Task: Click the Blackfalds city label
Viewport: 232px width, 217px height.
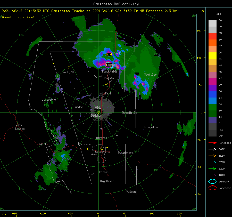Action: (110, 71)
